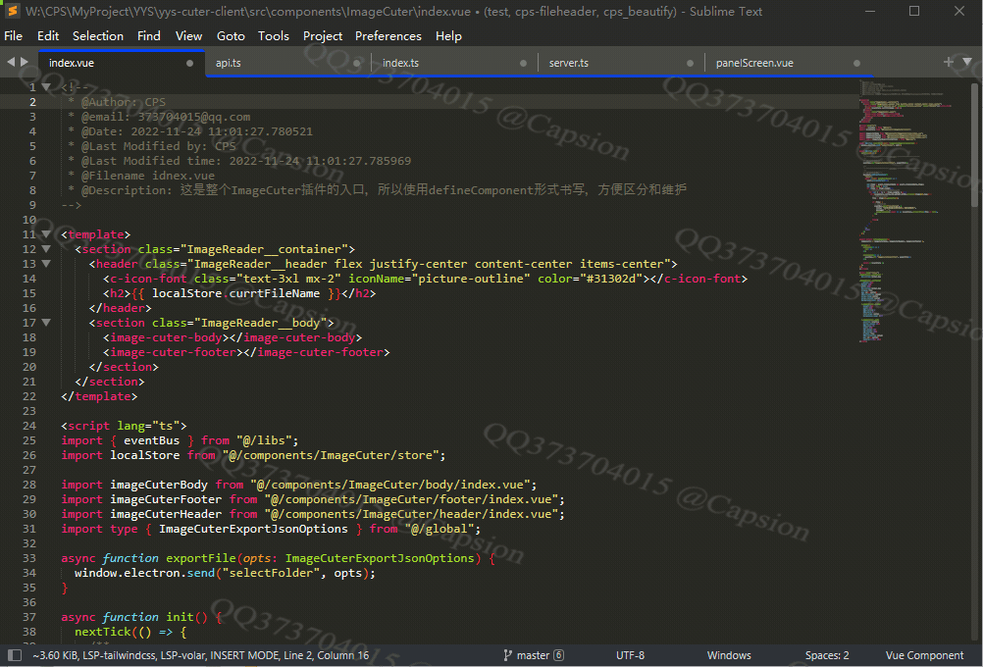Open the Edit menu
983x667 pixels.
click(48, 36)
